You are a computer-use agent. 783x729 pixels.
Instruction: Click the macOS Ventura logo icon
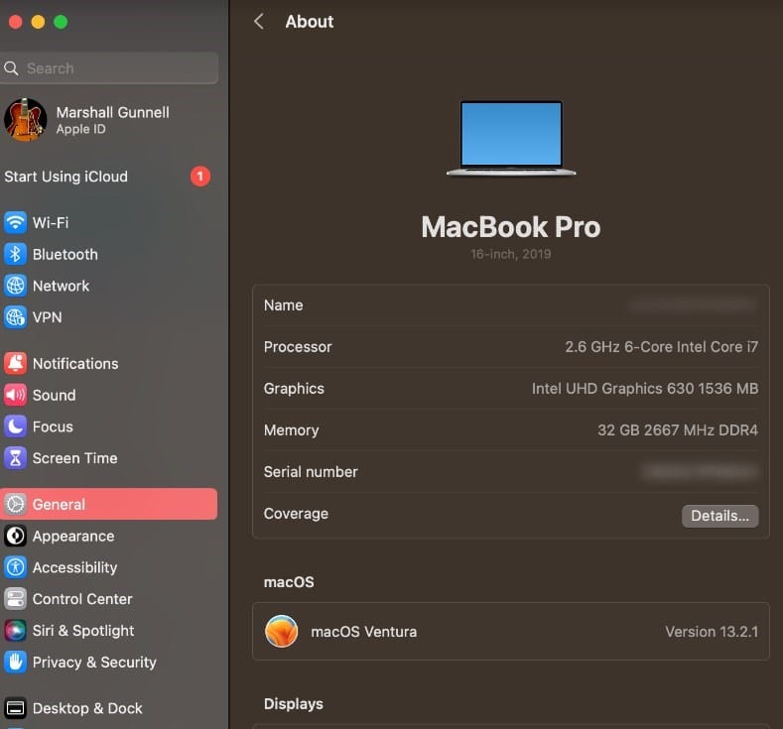coord(282,631)
